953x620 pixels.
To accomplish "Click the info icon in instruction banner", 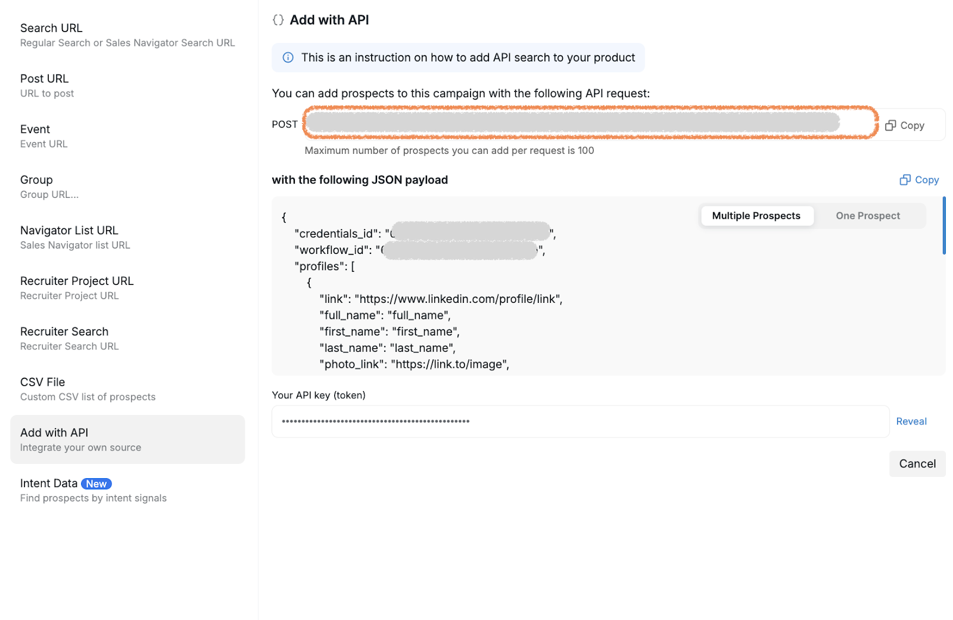I will coord(288,57).
